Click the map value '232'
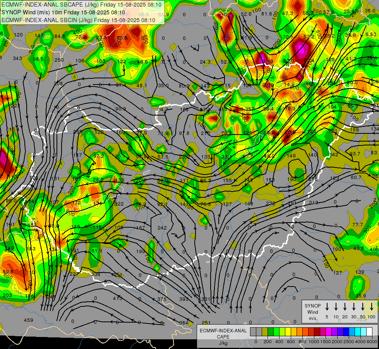This screenshot has height=349, width=379. pyautogui.click(x=270, y=204)
